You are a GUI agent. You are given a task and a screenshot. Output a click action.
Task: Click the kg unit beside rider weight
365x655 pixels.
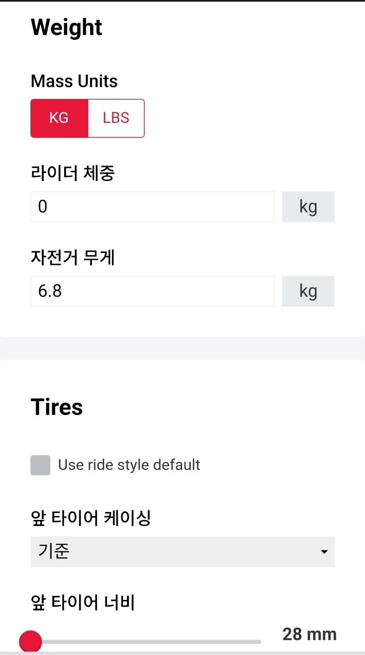pyautogui.click(x=308, y=207)
